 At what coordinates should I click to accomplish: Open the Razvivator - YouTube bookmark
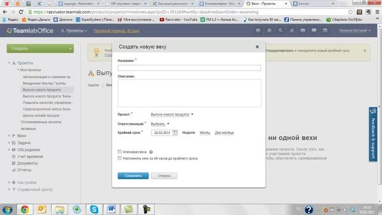(178, 20)
